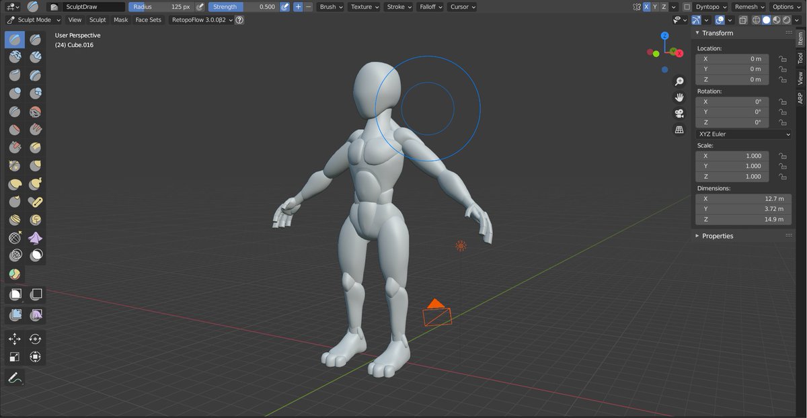Adjust the brush Radius slider
This screenshot has height=418, width=807.
pyautogui.click(x=161, y=7)
